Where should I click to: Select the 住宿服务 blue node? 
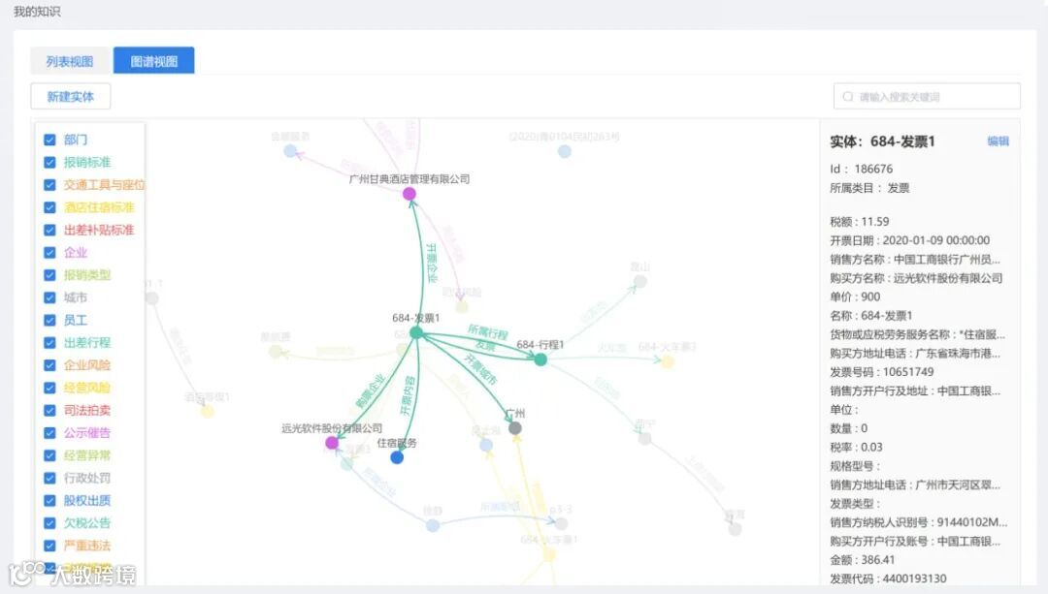coord(397,457)
